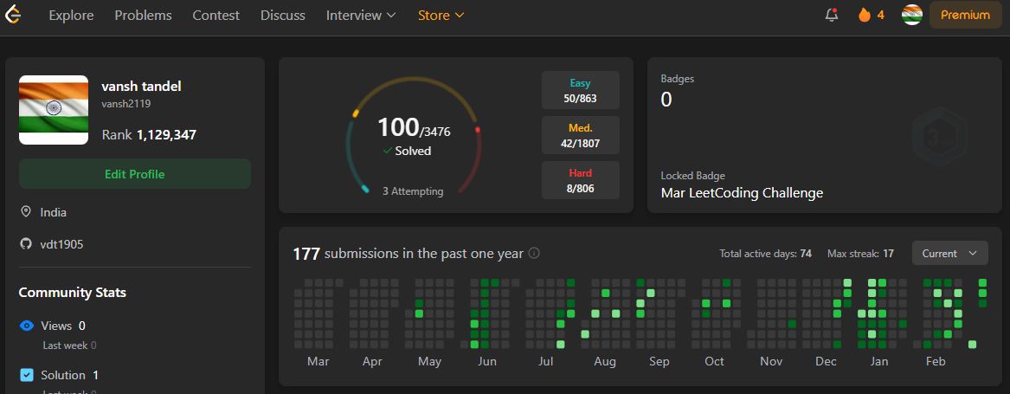Click the location pin icon
1010x394 pixels.
click(26, 212)
